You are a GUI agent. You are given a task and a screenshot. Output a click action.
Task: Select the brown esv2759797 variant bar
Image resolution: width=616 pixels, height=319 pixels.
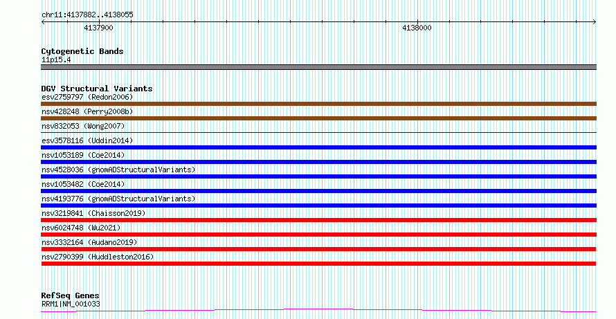[318, 104]
